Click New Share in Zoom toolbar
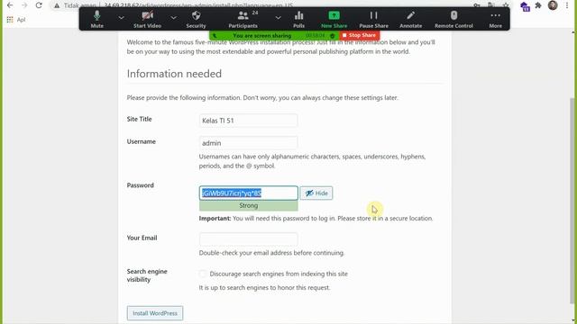The height and width of the screenshot is (324, 577). pyautogui.click(x=334, y=19)
